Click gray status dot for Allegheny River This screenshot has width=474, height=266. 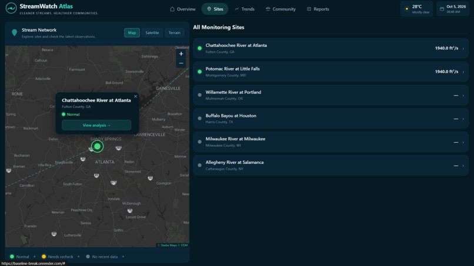click(199, 166)
